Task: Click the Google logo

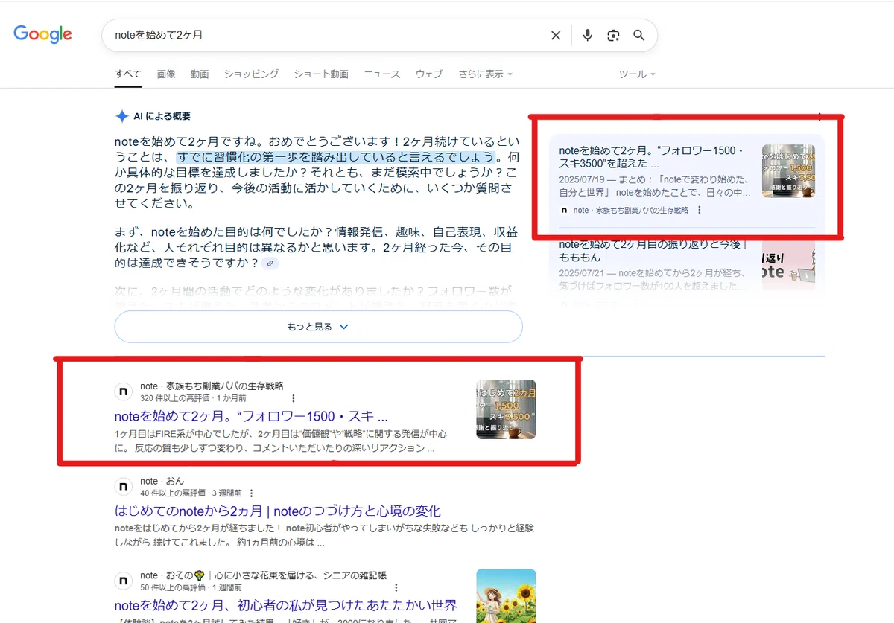Action: click(42, 34)
